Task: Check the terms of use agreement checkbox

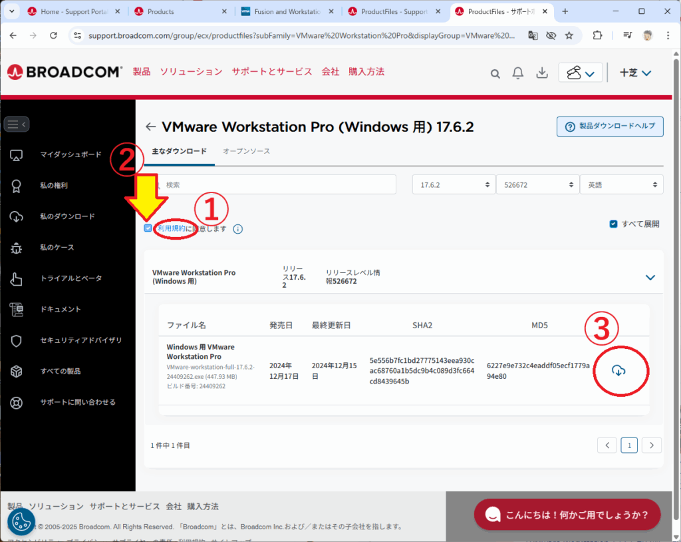Action: point(148,228)
